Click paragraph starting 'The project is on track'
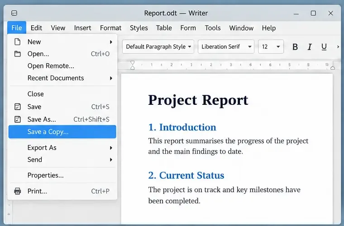Viewport: 344px width, 226px height. (x=224, y=195)
